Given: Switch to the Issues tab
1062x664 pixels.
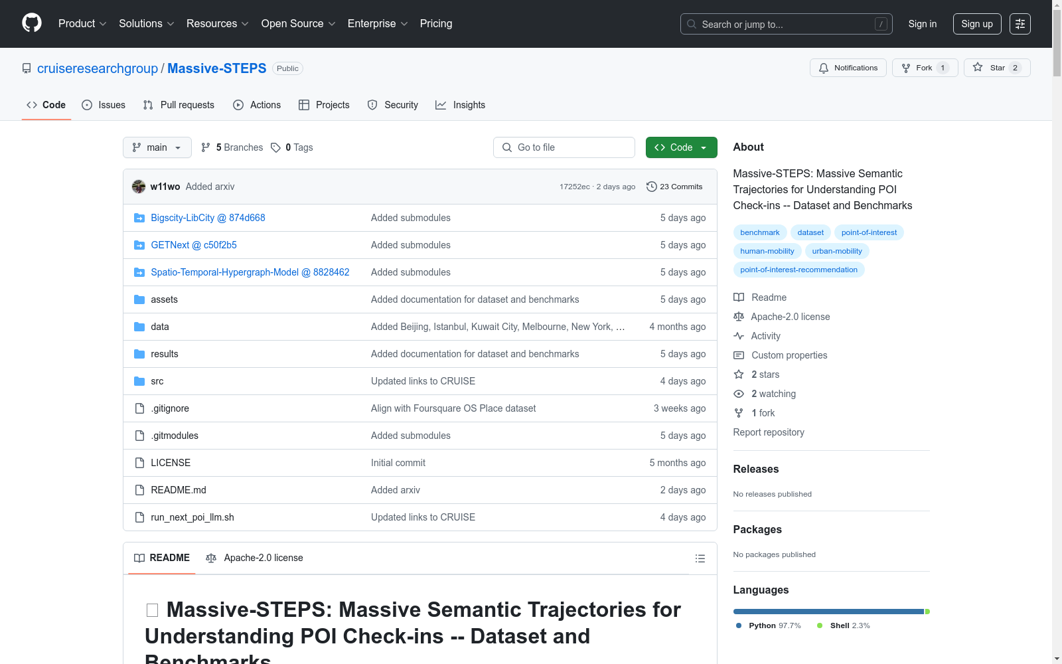Looking at the screenshot, I should coord(104,105).
